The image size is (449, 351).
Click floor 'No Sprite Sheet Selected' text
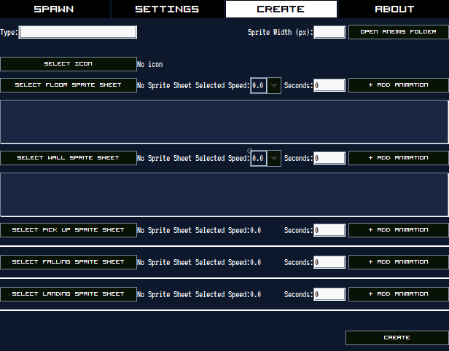pyautogui.click(x=181, y=85)
